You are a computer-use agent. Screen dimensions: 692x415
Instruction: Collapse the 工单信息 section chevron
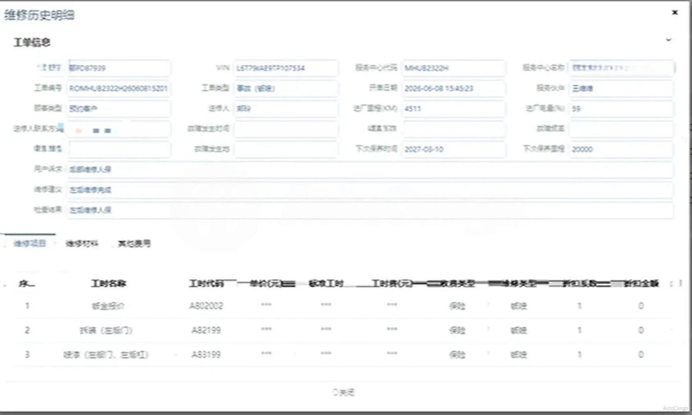(668, 40)
